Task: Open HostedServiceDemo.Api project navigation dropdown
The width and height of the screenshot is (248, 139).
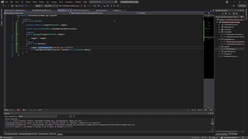Action: point(37,13)
